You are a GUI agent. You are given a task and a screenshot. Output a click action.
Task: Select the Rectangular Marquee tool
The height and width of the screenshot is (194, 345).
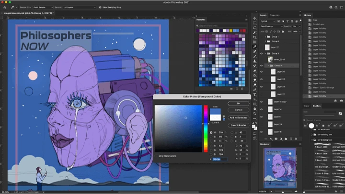[x=254, y=23]
